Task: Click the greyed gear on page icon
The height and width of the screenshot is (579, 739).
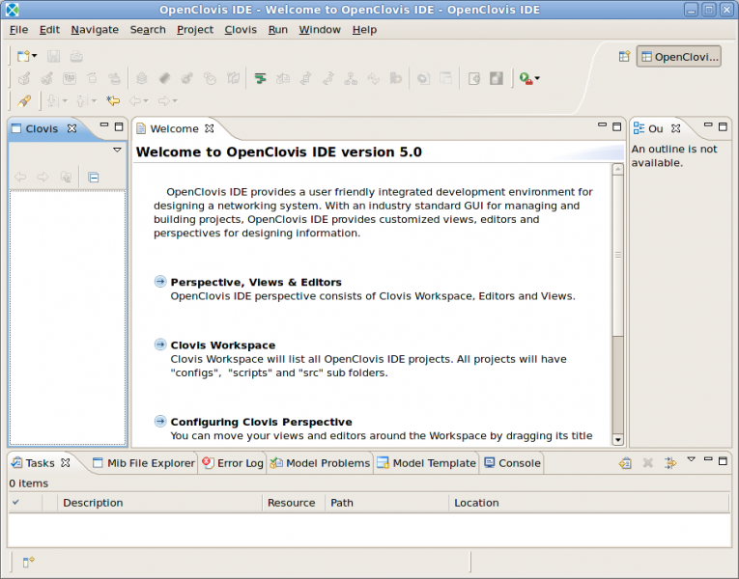Action: click(423, 78)
